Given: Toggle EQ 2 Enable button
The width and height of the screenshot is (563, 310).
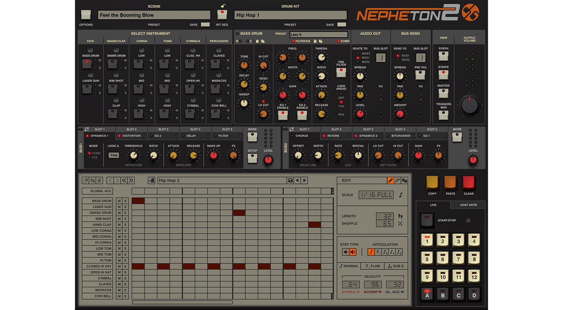Looking at the screenshot, I should (x=302, y=115).
